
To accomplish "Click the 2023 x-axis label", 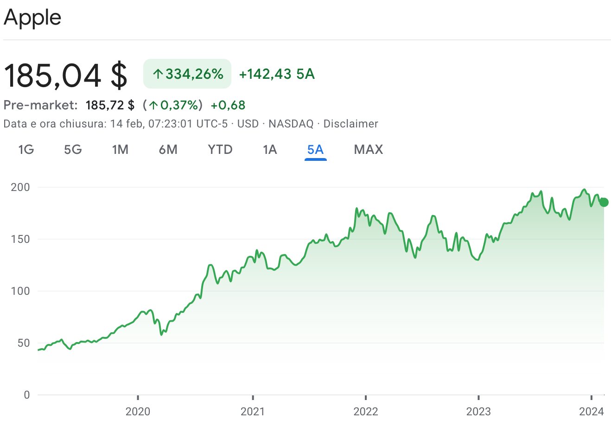I will tap(478, 411).
